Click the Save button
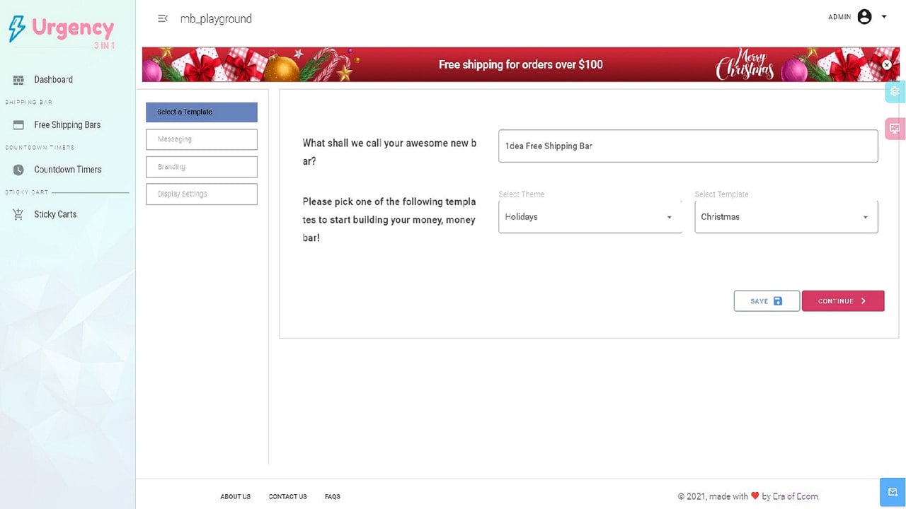The image size is (906, 509). click(x=767, y=301)
